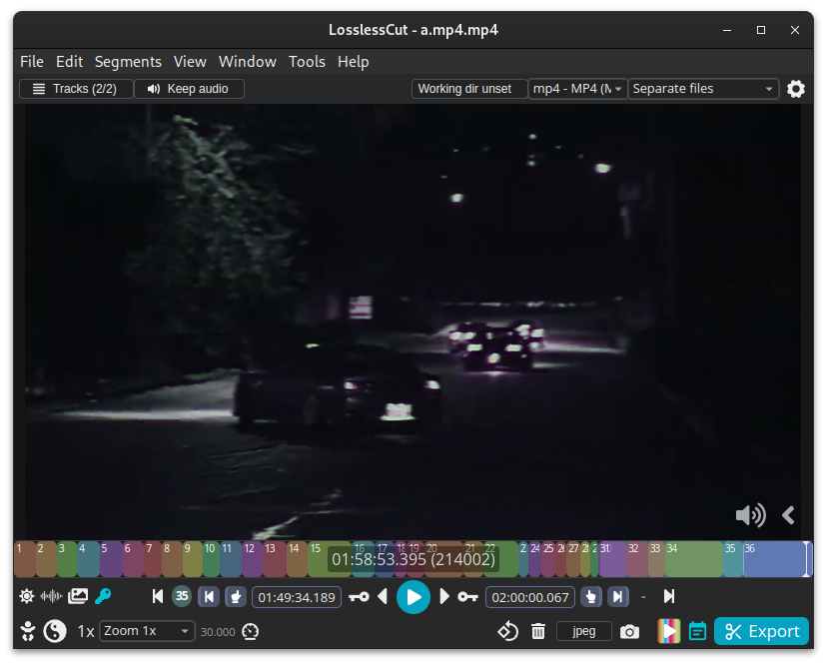The height and width of the screenshot is (665, 827).
Task: Expand segment sidebar chevron
Action: pyautogui.click(x=788, y=514)
